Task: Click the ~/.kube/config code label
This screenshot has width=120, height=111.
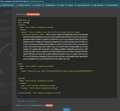Action: click(x=33, y=14)
